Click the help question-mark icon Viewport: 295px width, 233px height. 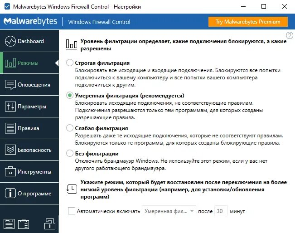click(x=290, y=35)
